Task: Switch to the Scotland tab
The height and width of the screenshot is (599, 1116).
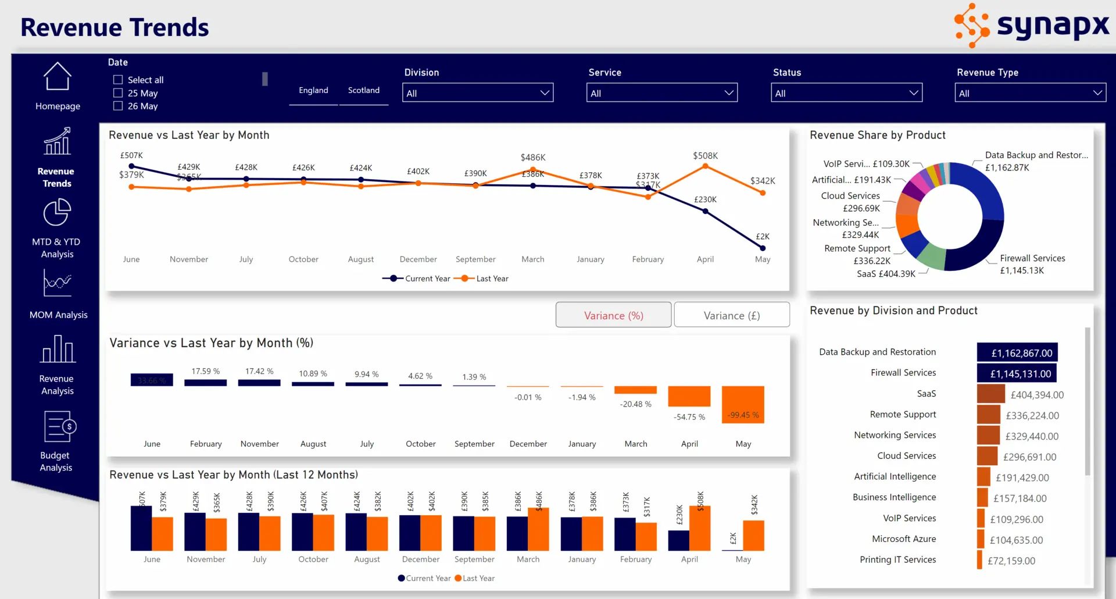Action: pos(364,91)
